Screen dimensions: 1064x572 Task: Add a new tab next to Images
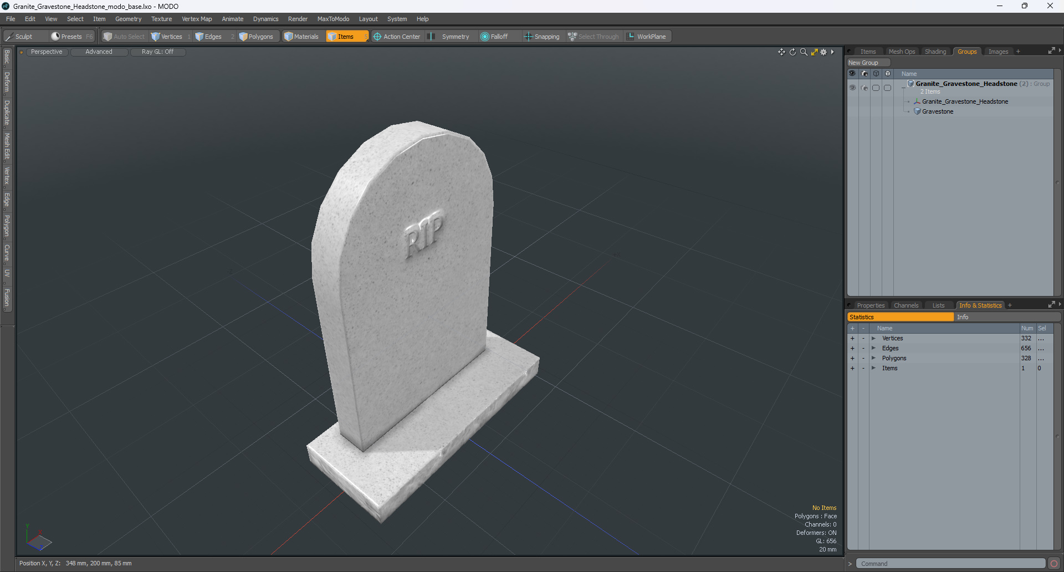[x=1018, y=52]
